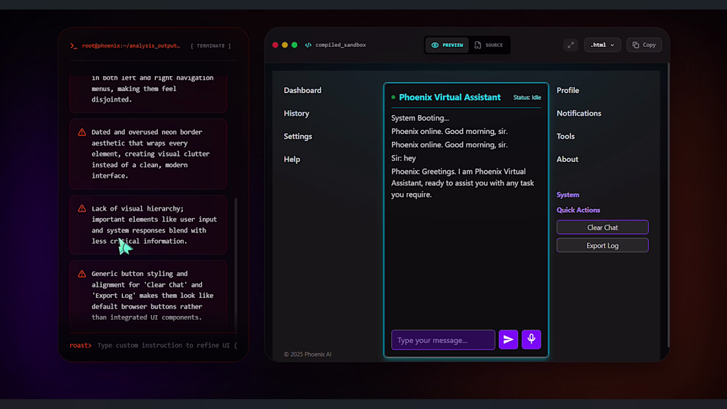Click the root@phoenix terminal path text
The height and width of the screenshot is (409, 727).
[131, 46]
